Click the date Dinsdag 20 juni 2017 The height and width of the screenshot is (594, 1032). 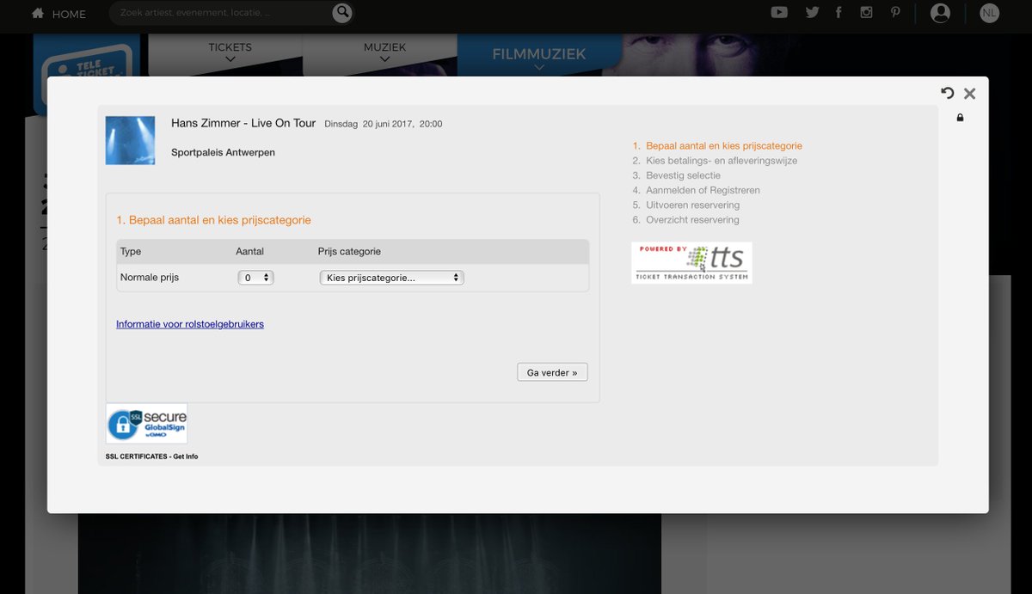pos(369,124)
